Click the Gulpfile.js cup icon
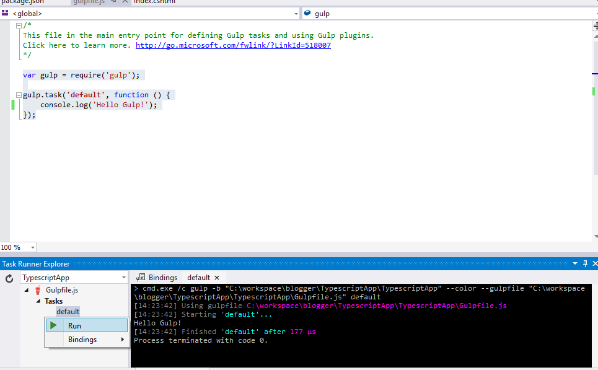The image size is (598, 370). pyautogui.click(x=39, y=290)
